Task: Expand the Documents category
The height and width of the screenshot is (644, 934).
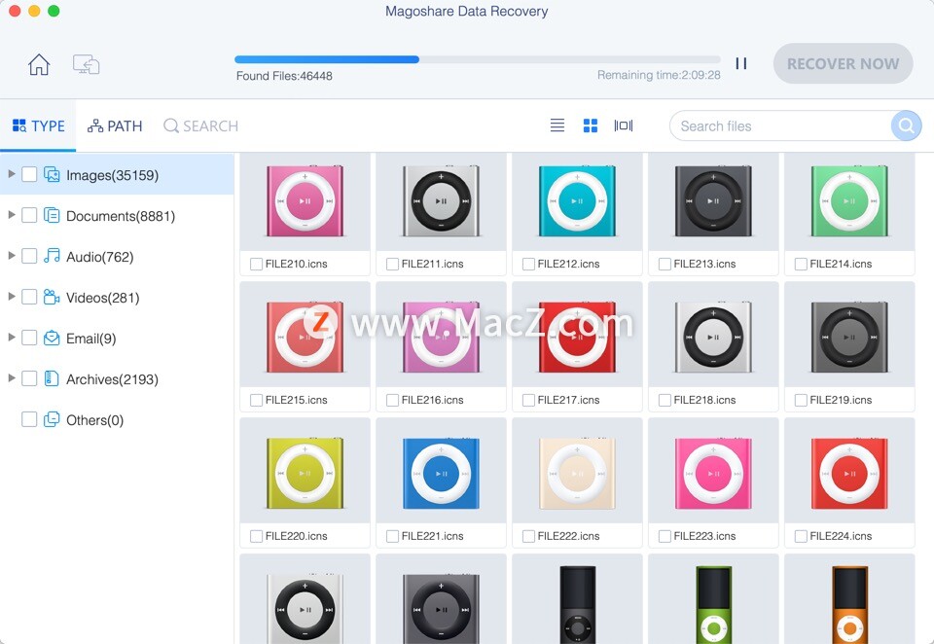Action: (12, 214)
